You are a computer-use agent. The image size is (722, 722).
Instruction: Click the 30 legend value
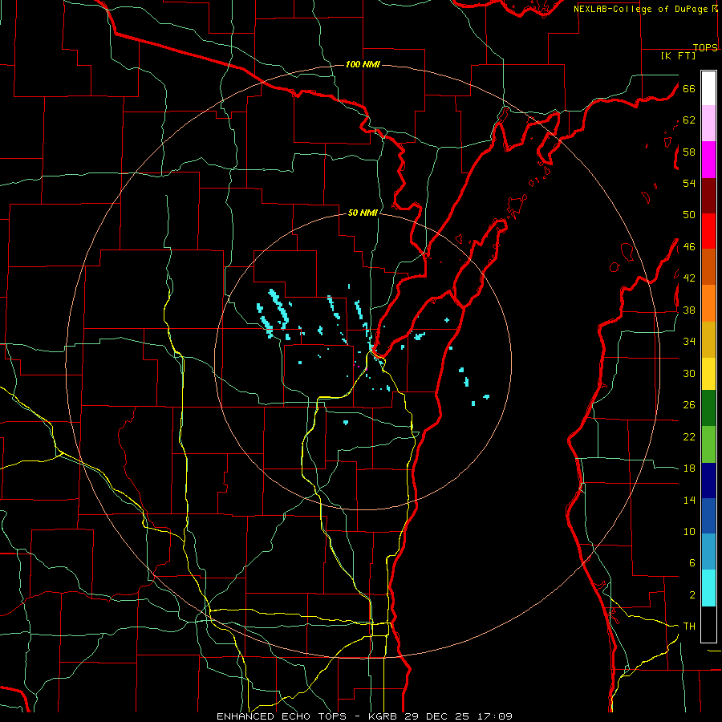[x=689, y=373]
